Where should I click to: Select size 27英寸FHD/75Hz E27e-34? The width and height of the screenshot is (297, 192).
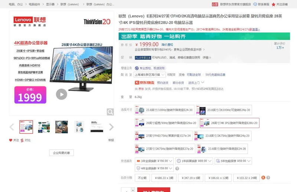[x=164, y=136]
